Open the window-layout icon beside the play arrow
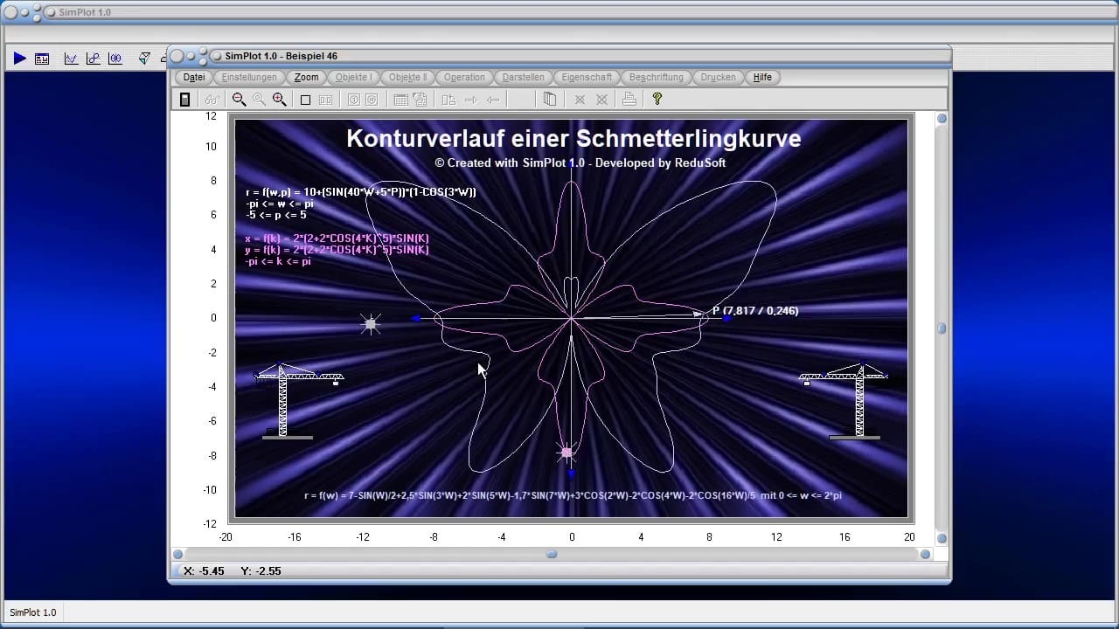 (42, 59)
